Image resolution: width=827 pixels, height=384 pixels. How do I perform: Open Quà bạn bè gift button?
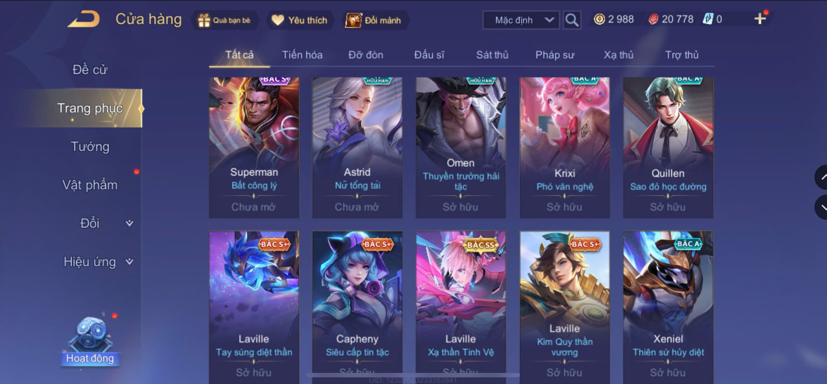(x=225, y=20)
